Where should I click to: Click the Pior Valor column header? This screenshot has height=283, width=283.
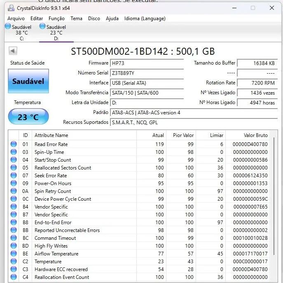click(181, 135)
